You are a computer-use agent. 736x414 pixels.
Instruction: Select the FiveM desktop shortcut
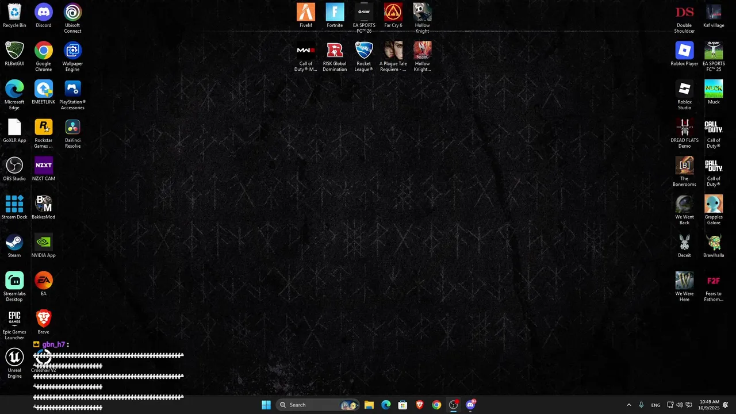[x=306, y=16]
